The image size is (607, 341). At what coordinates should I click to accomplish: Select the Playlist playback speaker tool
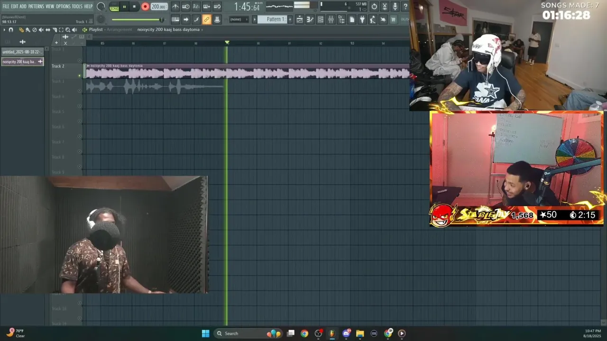pyautogui.click(x=74, y=30)
